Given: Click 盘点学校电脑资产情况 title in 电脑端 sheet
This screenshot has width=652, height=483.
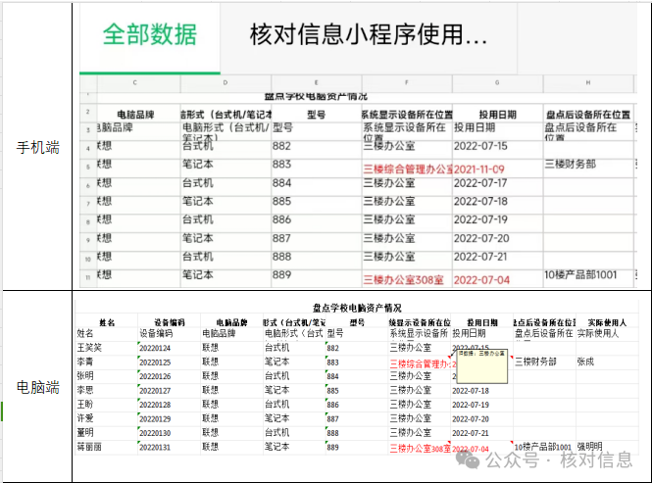Looking at the screenshot, I should point(357,308).
